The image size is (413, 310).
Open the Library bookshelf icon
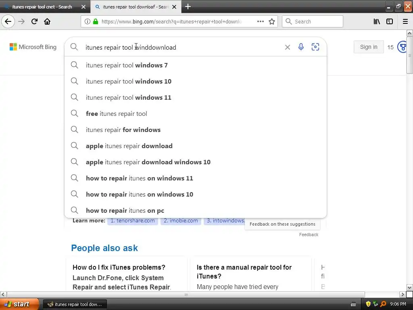coord(377,21)
